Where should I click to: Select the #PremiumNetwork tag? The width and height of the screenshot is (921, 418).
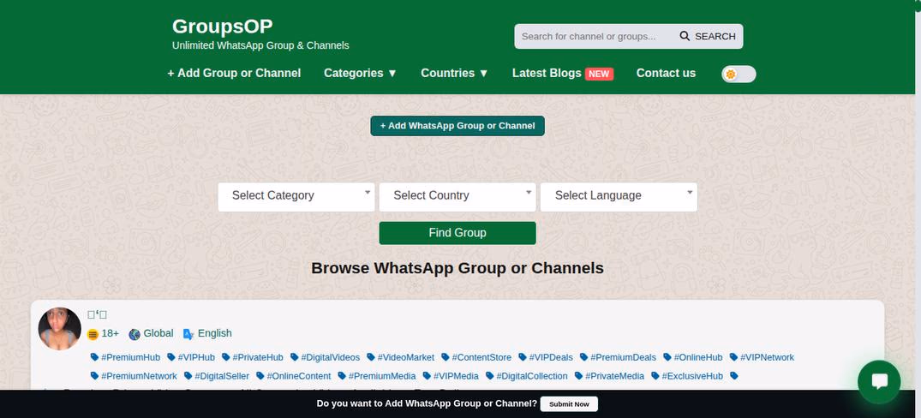coord(134,376)
